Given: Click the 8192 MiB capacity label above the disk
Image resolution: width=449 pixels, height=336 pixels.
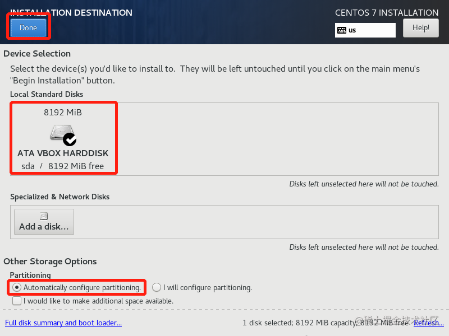Looking at the screenshot, I should 63,113.
